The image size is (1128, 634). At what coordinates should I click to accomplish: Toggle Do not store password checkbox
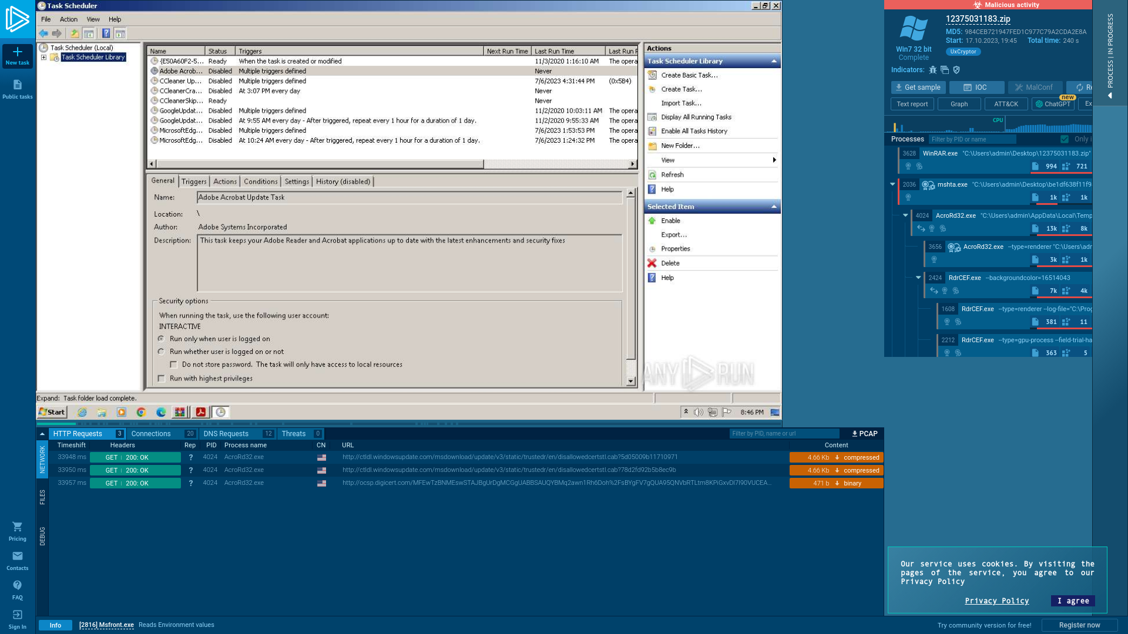pos(174,365)
